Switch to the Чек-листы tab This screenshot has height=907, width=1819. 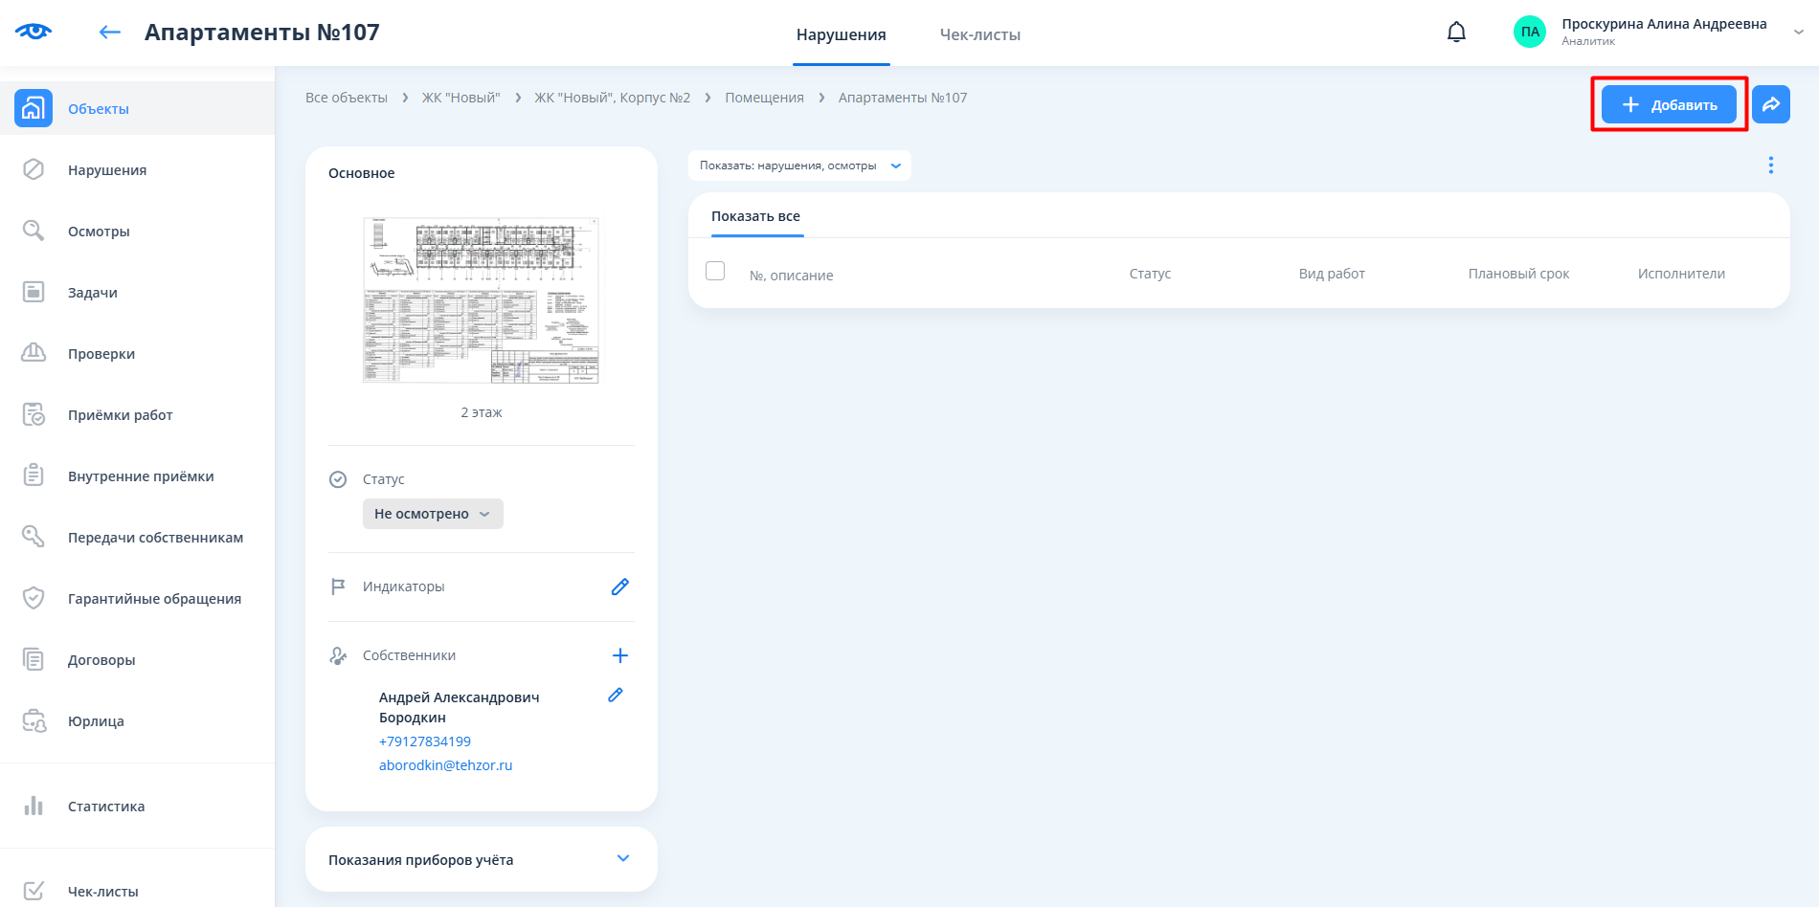(x=979, y=34)
